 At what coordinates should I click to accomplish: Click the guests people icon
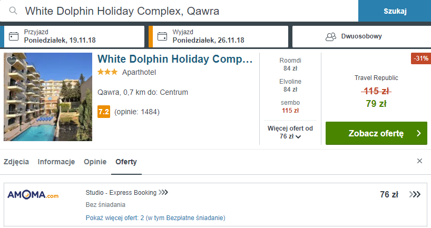(x=331, y=36)
